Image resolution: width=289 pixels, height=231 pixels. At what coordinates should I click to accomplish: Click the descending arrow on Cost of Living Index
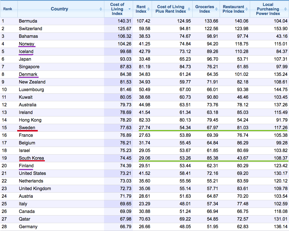(129, 9)
